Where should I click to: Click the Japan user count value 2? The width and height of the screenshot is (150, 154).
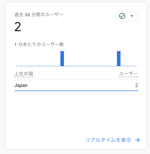(x=136, y=85)
